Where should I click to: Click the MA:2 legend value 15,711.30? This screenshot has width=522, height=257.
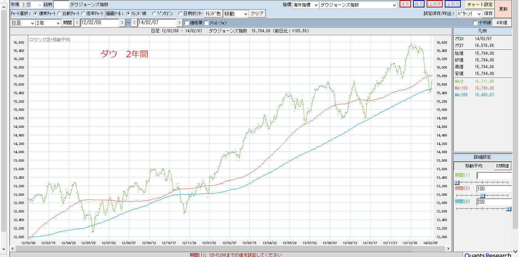484,81
